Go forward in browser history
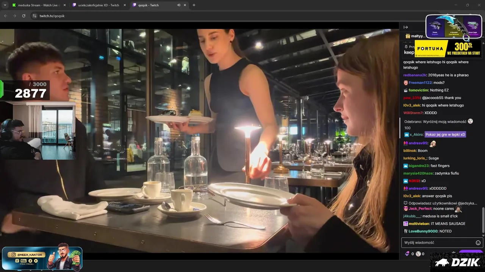 click(x=14, y=16)
